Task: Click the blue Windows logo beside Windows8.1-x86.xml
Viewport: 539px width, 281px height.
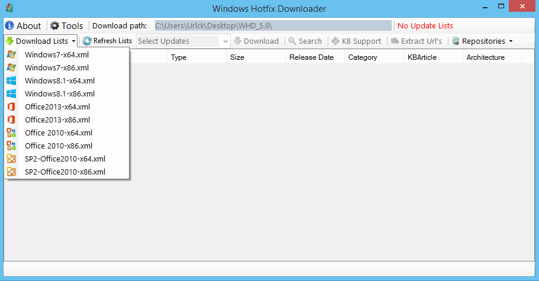Action: [x=11, y=93]
